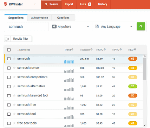Sort by Search volume column
Image resolution: width=150 pixels, height=128 pixels.
(x=85, y=50)
